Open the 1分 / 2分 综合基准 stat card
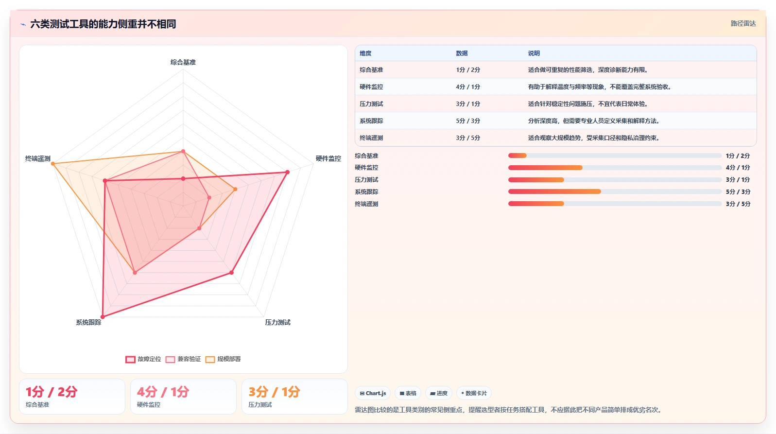Screen dimensions: 776x434 pos(72,397)
